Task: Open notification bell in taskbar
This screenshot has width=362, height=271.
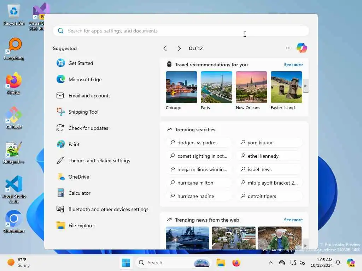Action: (x=338, y=263)
